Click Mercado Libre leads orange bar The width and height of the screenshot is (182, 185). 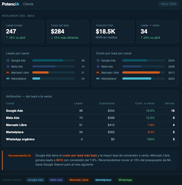pos(40,72)
